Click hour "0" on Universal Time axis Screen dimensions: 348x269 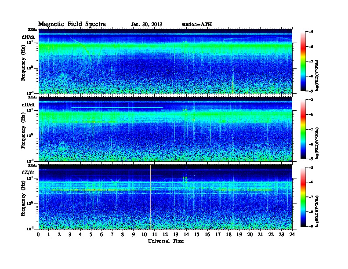[38, 235]
